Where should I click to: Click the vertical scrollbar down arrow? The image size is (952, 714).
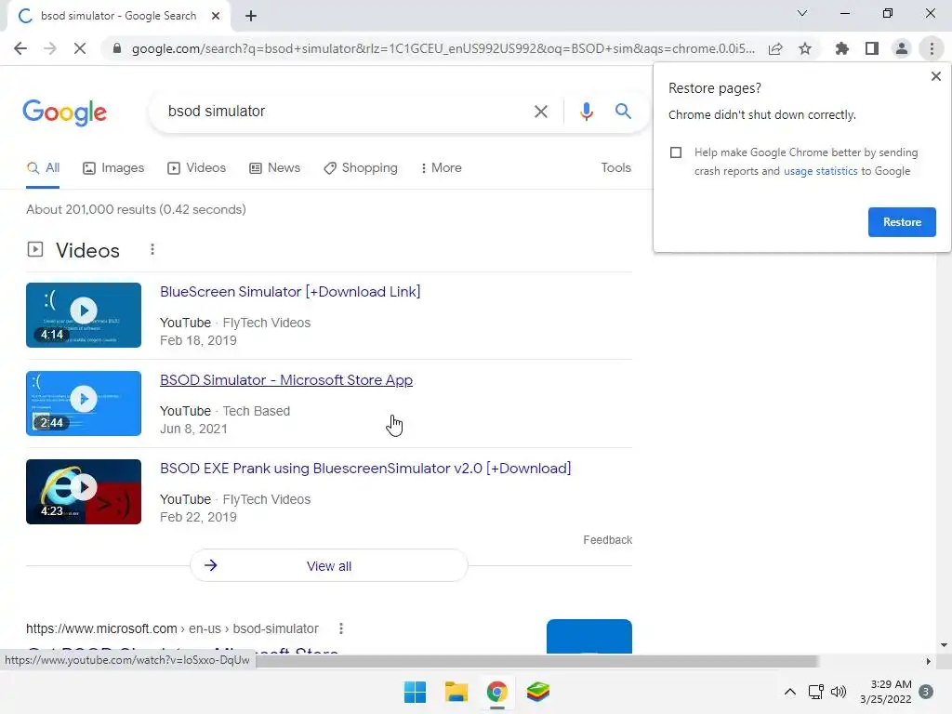(x=944, y=645)
